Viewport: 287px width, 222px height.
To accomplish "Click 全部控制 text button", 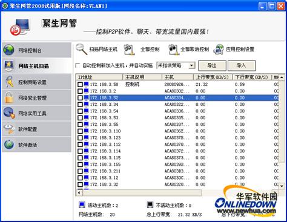I will 150,49.
